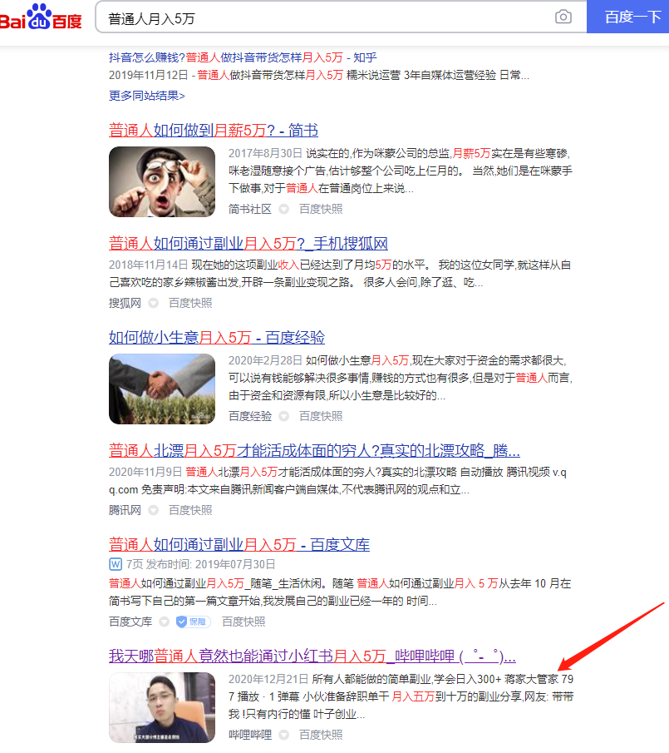This screenshot has height=753, width=669.
Task: Click text 2020年12月21日
Action: pyautogui.click(x=268, y=679)
